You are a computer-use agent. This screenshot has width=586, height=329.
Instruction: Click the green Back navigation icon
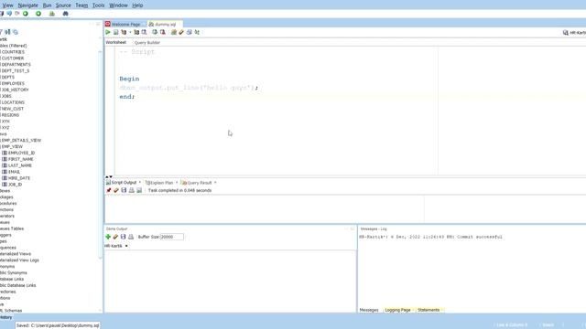pyautogui.click(x=26, y=14)
